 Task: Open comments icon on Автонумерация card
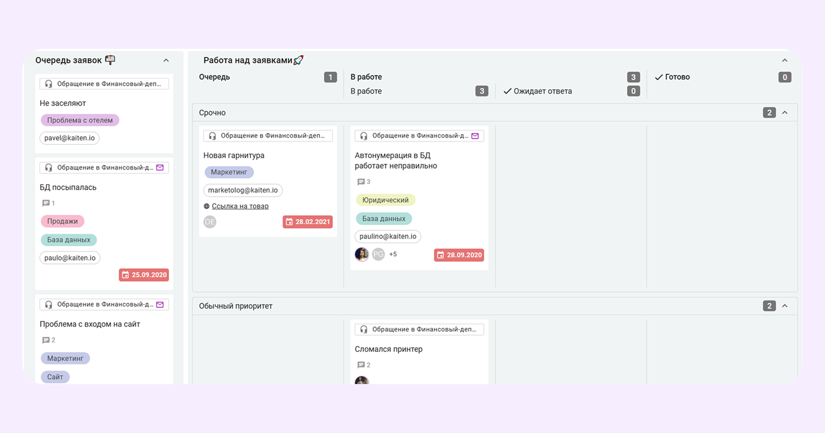point(361,182)
